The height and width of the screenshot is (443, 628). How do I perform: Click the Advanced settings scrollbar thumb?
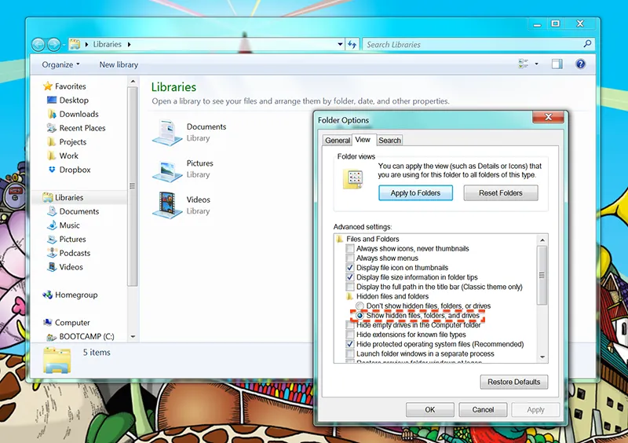(x=542, y=276)
